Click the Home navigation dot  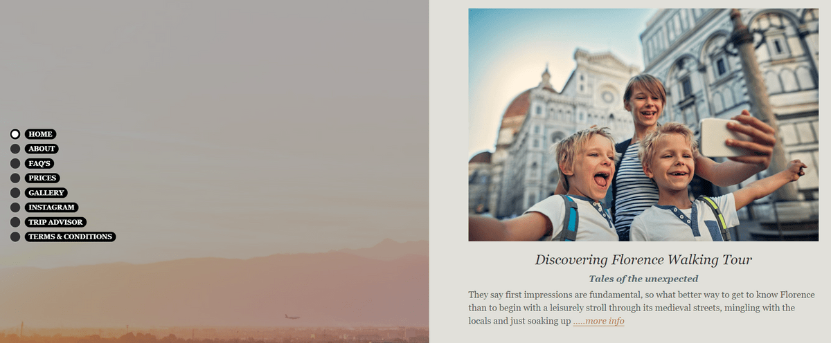click(x=15, y=134)
